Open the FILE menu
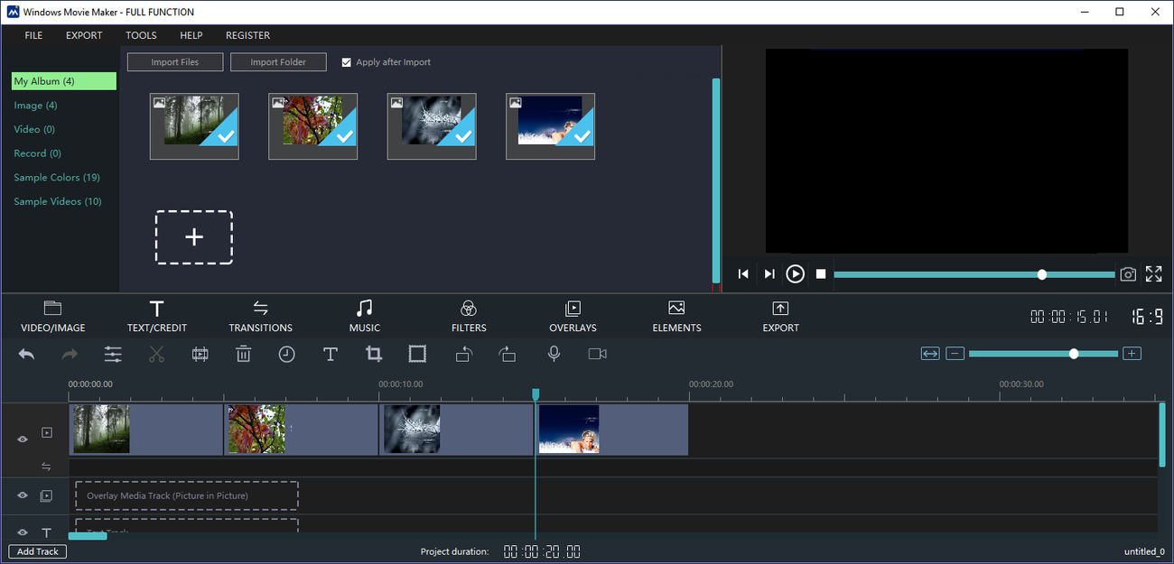This screenshot has height=564, width=1174. 33,35
